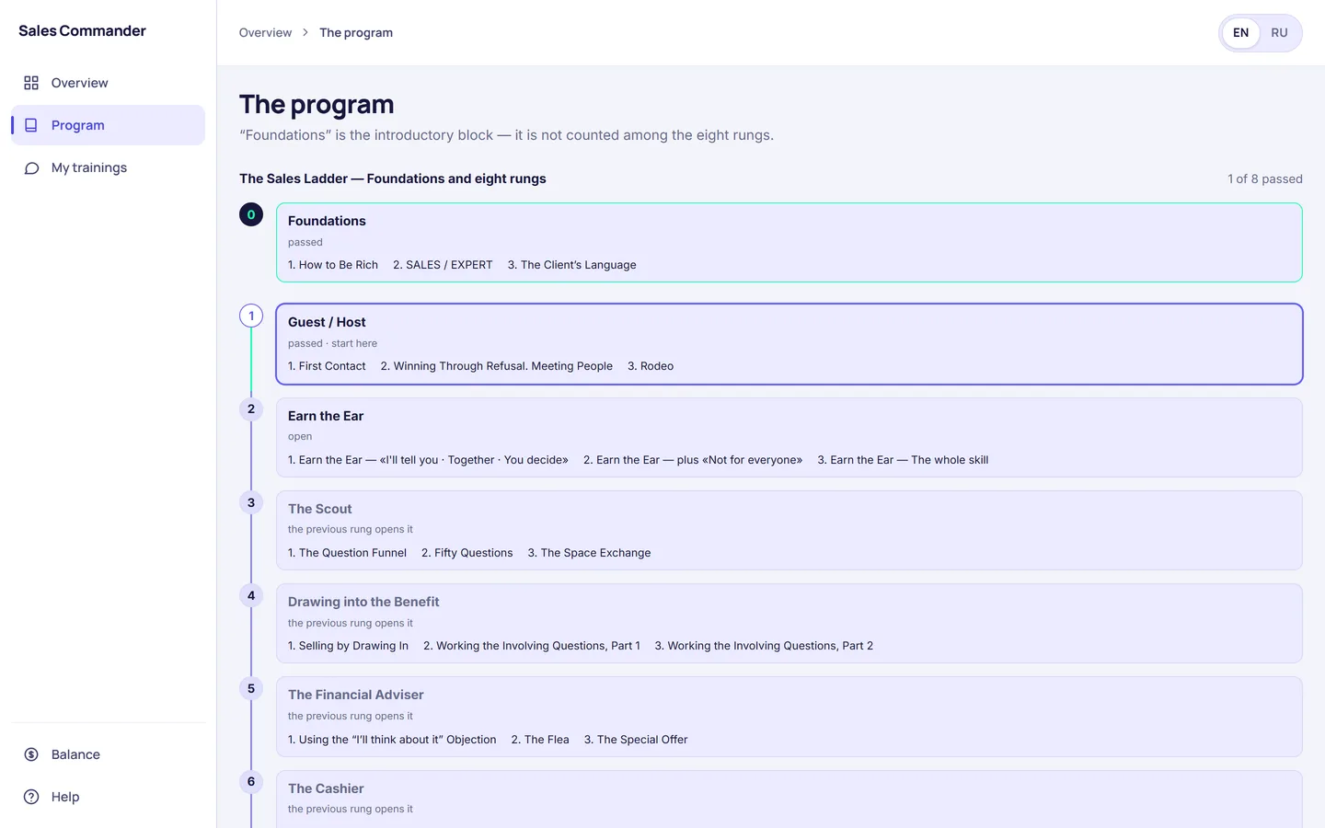
Task: Click lesson '3. Rodeo'
Action: pyautogui.click(x=651, y=366)
